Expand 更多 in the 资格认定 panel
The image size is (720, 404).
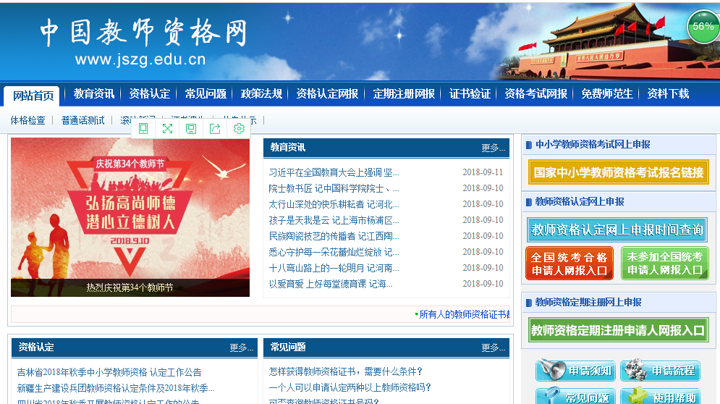pyautogui.click(x=241, y=348)
